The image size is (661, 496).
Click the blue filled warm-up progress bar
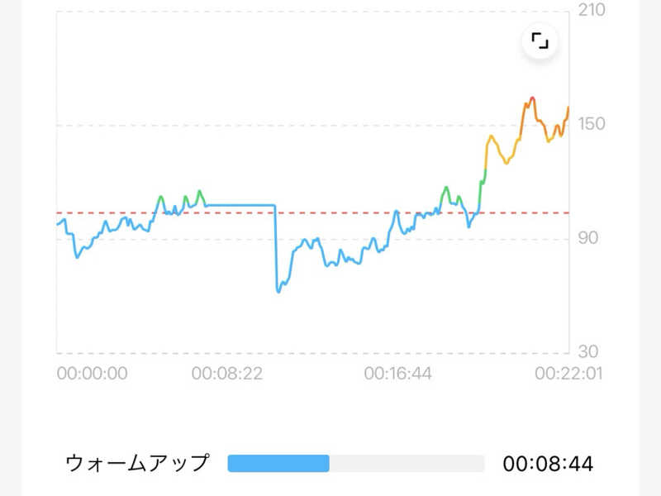(x=278, y=464)
